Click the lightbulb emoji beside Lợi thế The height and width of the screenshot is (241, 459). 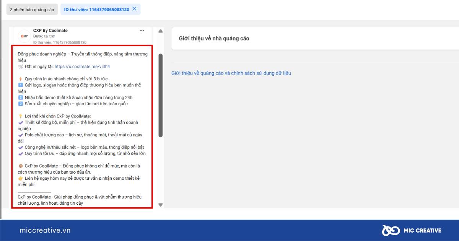click(x=21, y=116)
